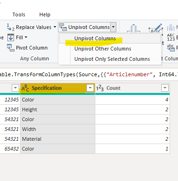Click 65432 article number cell
This screenshot has height=181, width=178.
(10, 149)
